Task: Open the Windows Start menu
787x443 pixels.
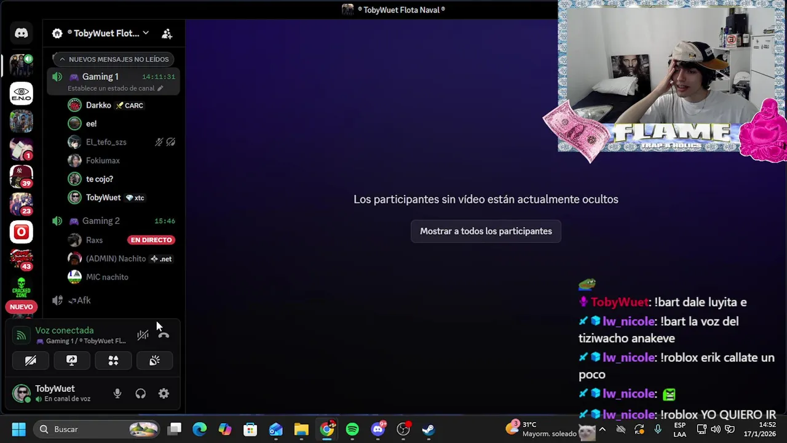Action: coord(18,429)
